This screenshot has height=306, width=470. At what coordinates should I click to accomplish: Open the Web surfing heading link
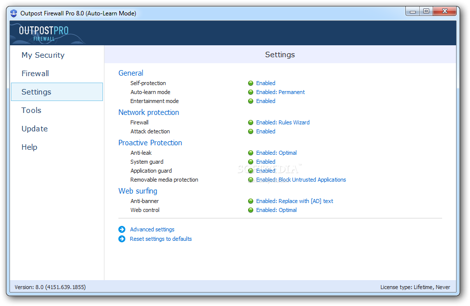tap(138, 191)
